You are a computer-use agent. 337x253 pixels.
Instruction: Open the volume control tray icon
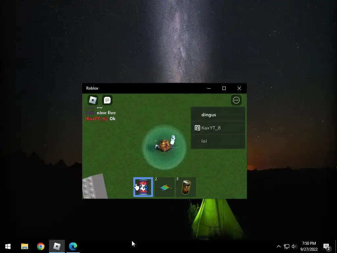(294, 246)
